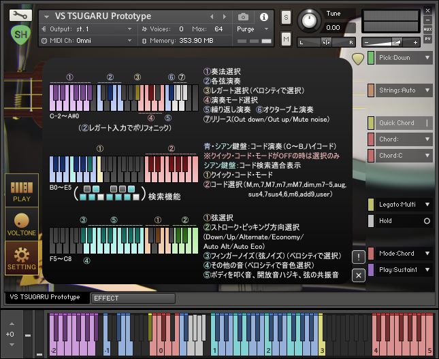Open the Pick:Down dropdown
The width and height of the screenshot is (439, 359).
[404, 58]
